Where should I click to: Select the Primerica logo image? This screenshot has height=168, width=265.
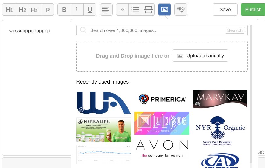(x=162, y=99)
